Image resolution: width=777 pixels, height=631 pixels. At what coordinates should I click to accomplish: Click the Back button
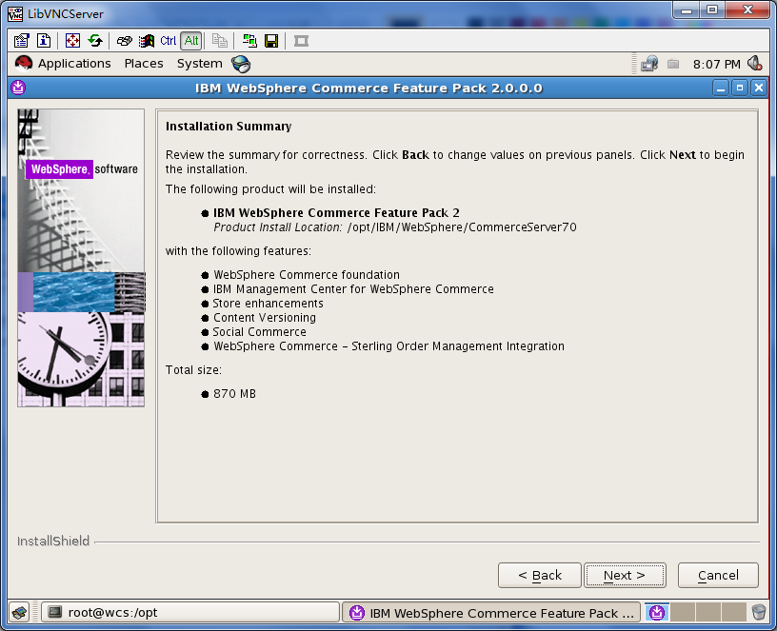coord(540,576)
